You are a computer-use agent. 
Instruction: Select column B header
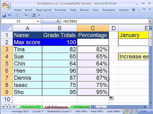pyautogui.click(x=60, y=28)
